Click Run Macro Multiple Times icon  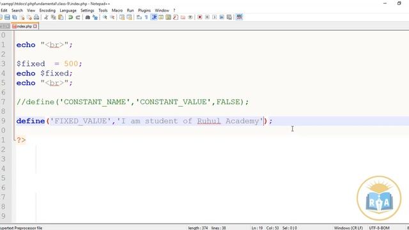(222, 17)
